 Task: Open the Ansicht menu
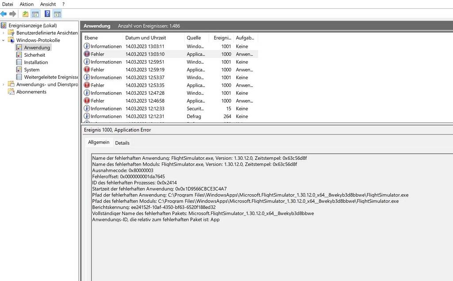(48, 4)
